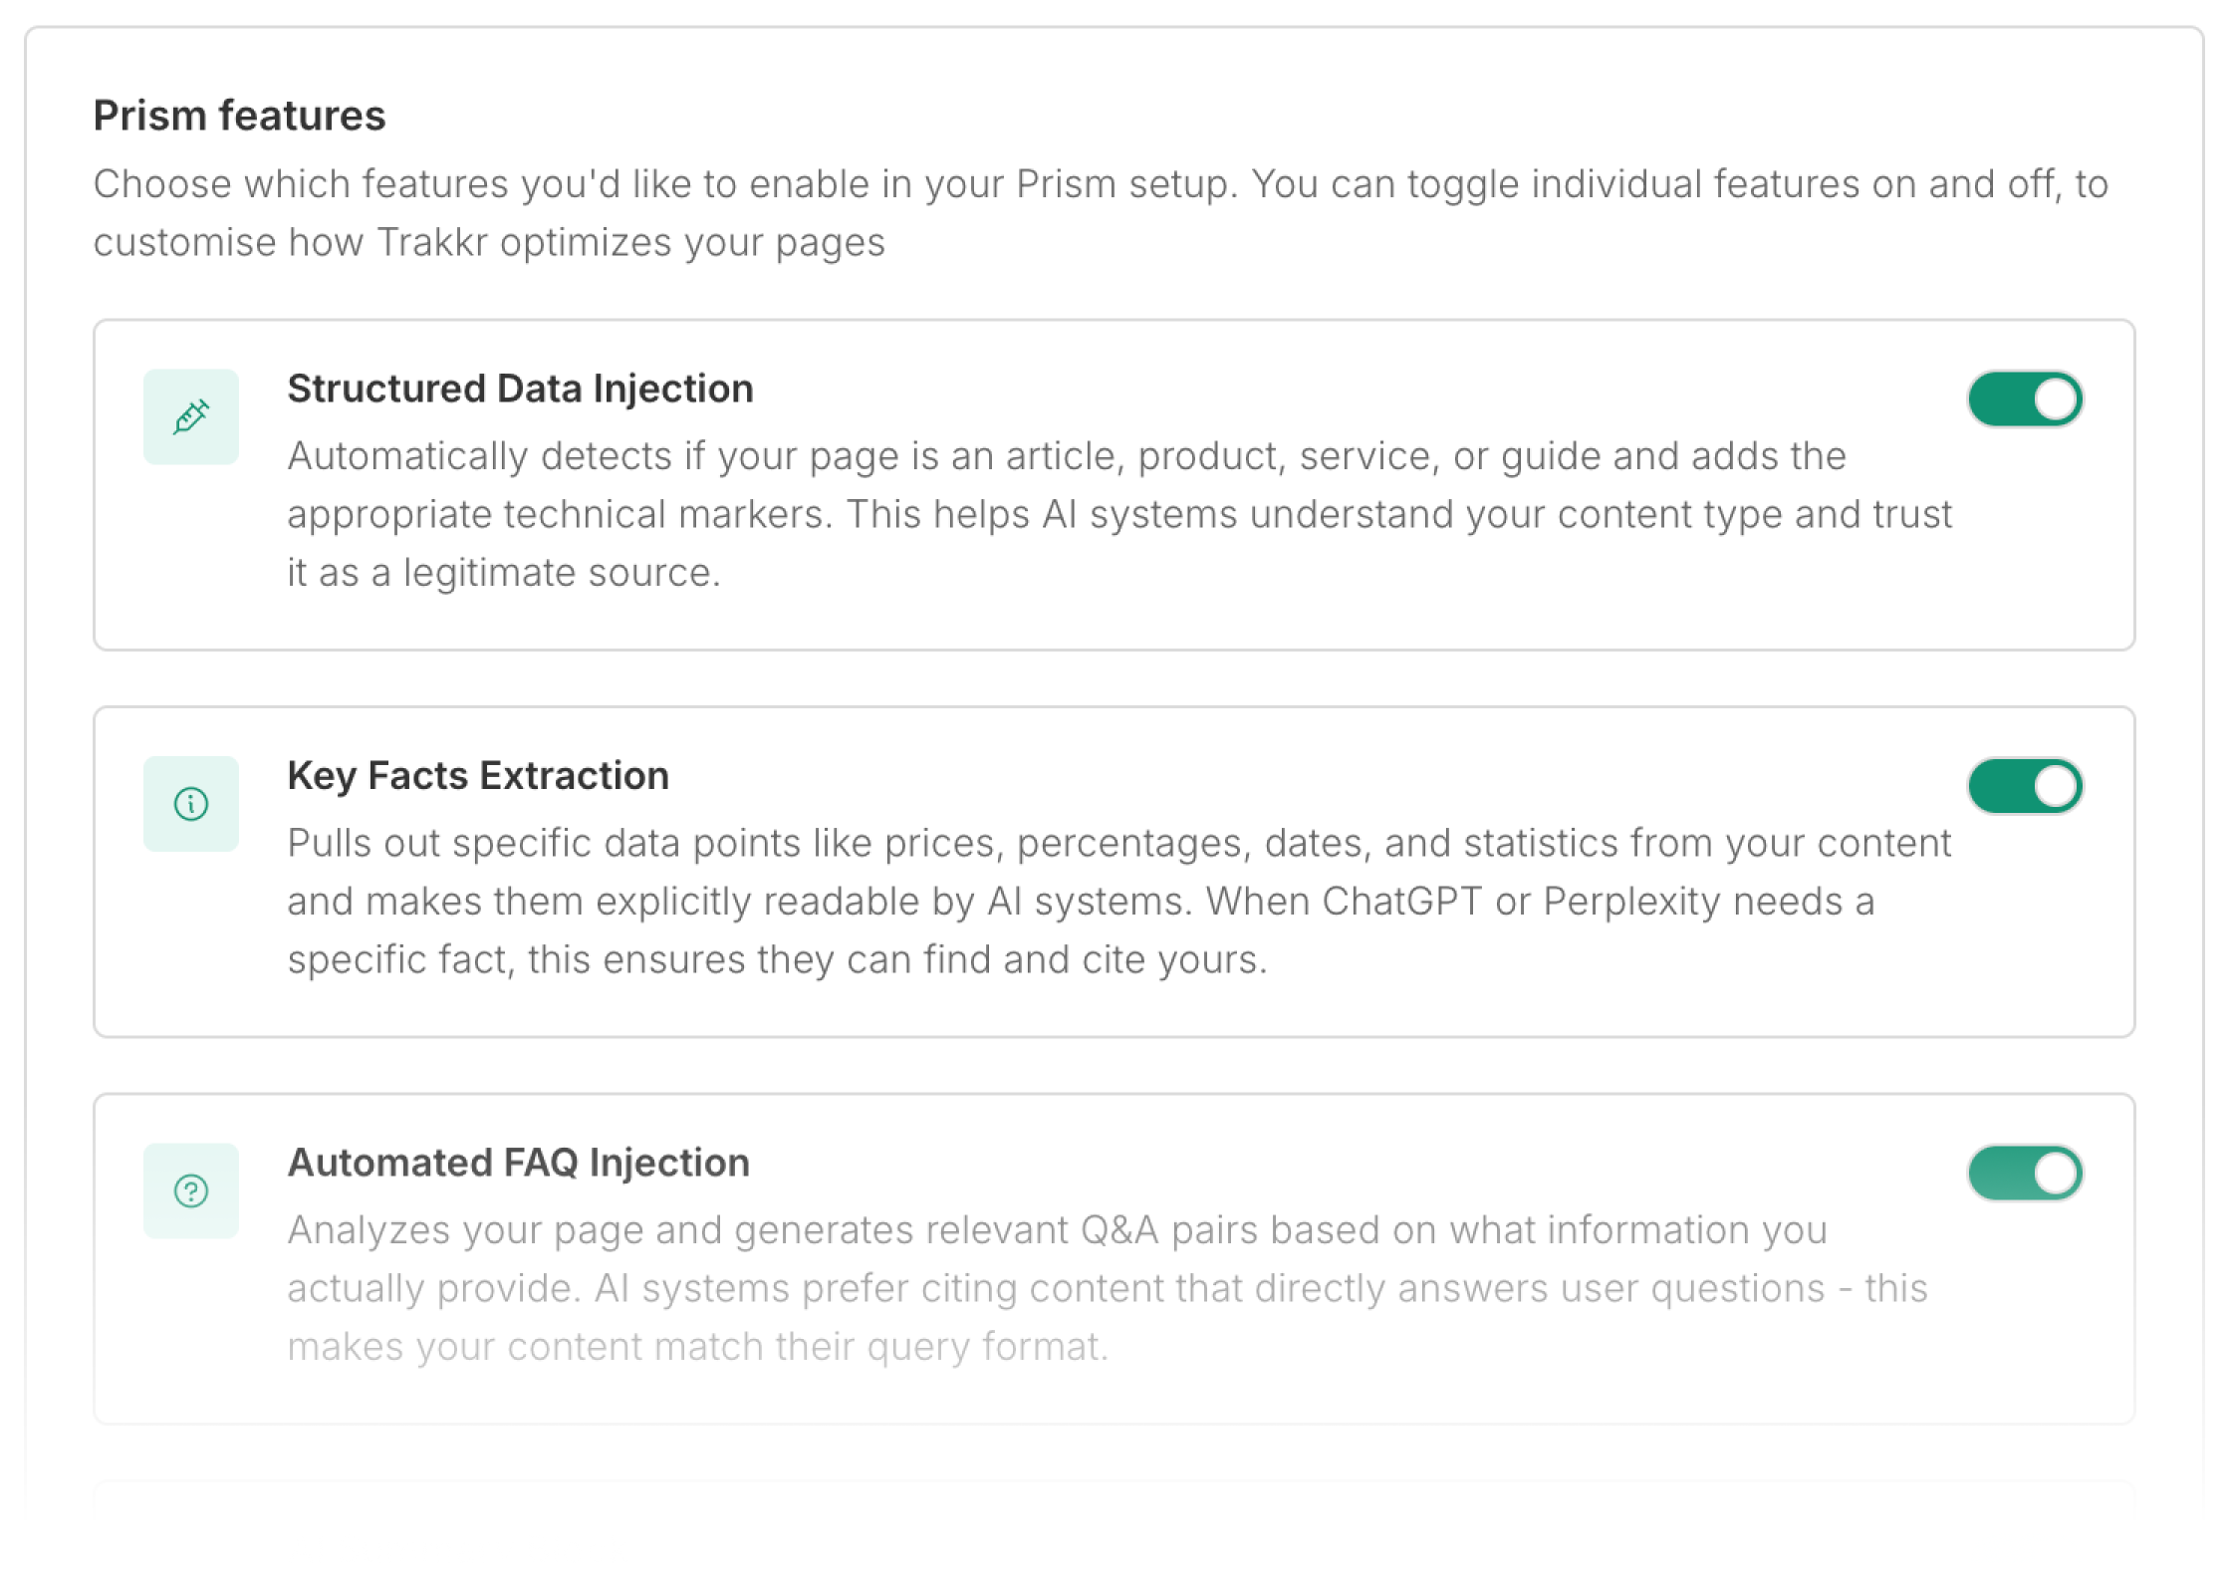The height and width of the screenshot is (1584, 2232).
Task: Click the phrase 'legitimate source'
Action: [x=560, y=573]
